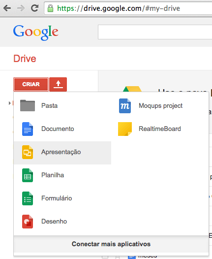The width and height of the screenshot is (212, 259).
Task: Click the drive.google.com address bar
Action: pos(128,8)
